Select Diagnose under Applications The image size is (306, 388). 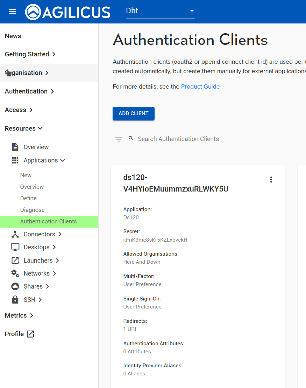[32, 210]
